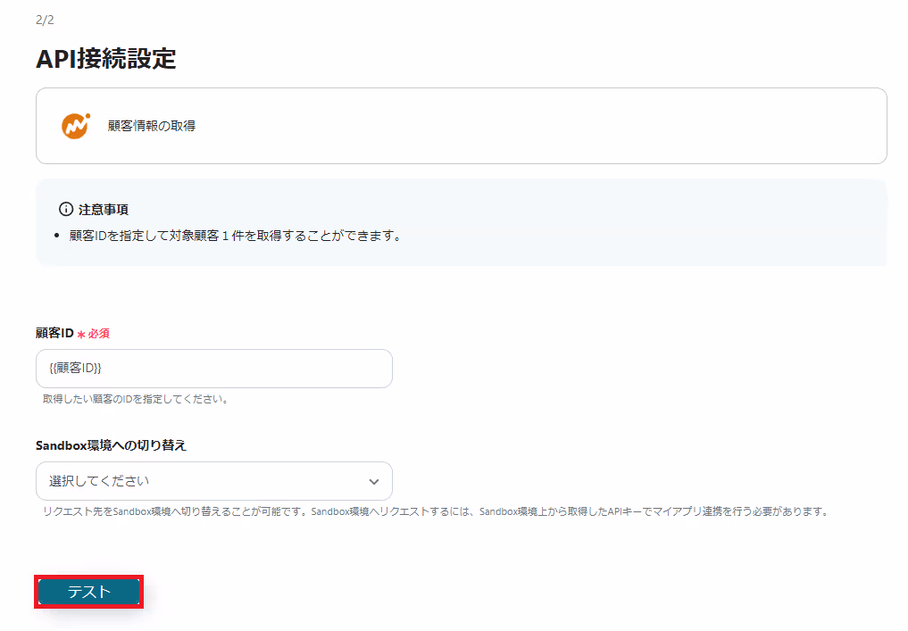This screenshot has height=631, width=908.
Task: Click the API接続設定 heading
Action: point(106,59)
